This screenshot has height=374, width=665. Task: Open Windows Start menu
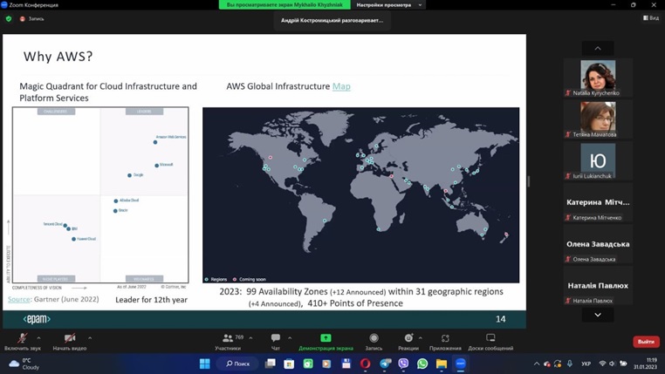click(x=205, y=364)
